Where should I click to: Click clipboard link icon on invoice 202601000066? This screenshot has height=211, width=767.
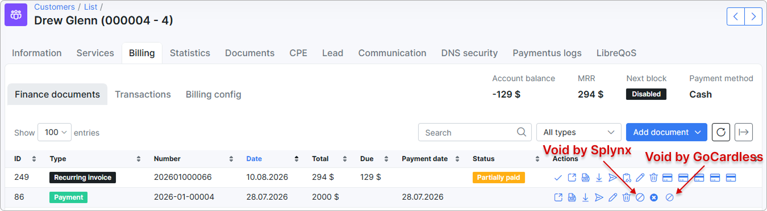(x=626, y=178)
